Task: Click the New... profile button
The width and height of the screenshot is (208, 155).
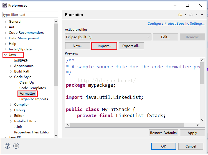Action: (77, 46)
